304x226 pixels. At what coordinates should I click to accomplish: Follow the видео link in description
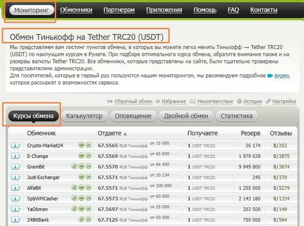(281, 76)
